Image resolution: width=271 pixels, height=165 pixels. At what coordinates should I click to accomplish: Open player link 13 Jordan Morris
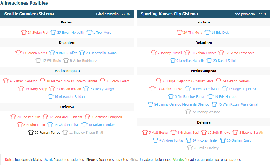[35, 53]
